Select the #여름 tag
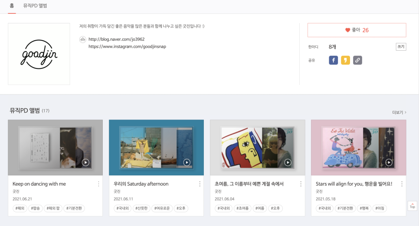Viewport: 419px width, 226px height. (259, 208)
